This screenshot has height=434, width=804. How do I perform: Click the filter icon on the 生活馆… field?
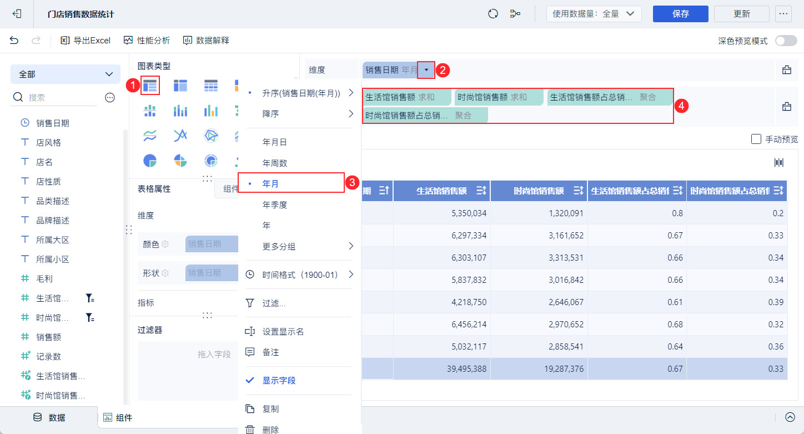click(89, 298)
